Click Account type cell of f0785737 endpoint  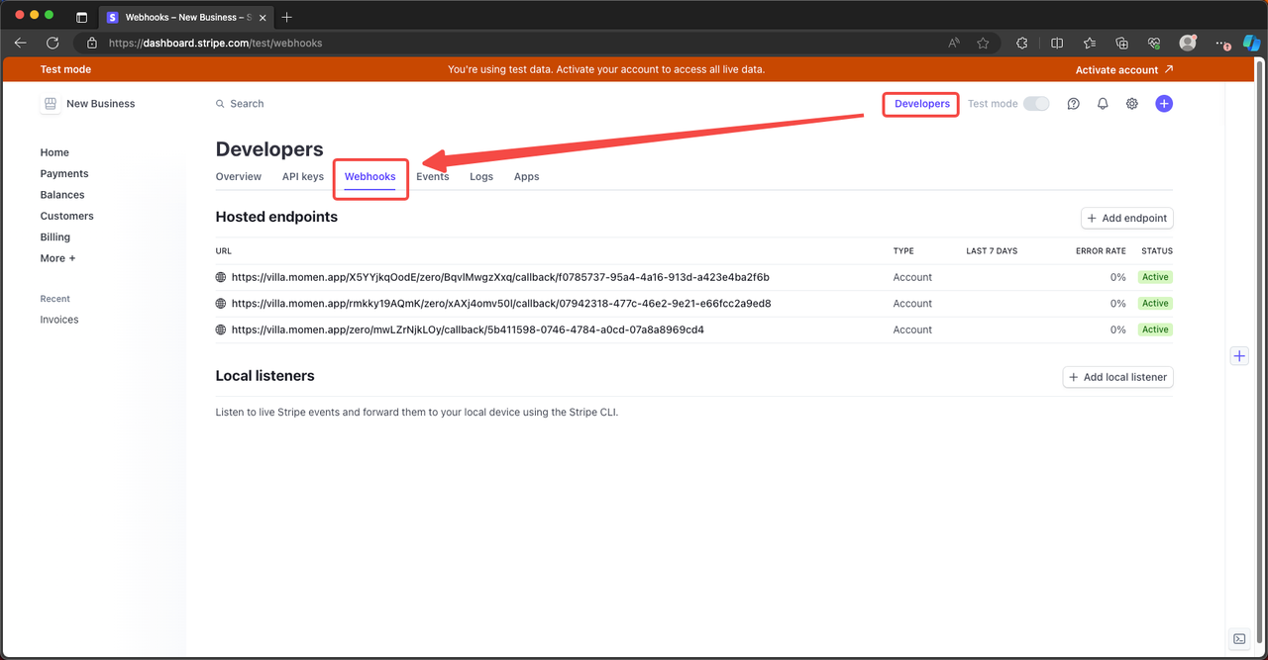912,277
